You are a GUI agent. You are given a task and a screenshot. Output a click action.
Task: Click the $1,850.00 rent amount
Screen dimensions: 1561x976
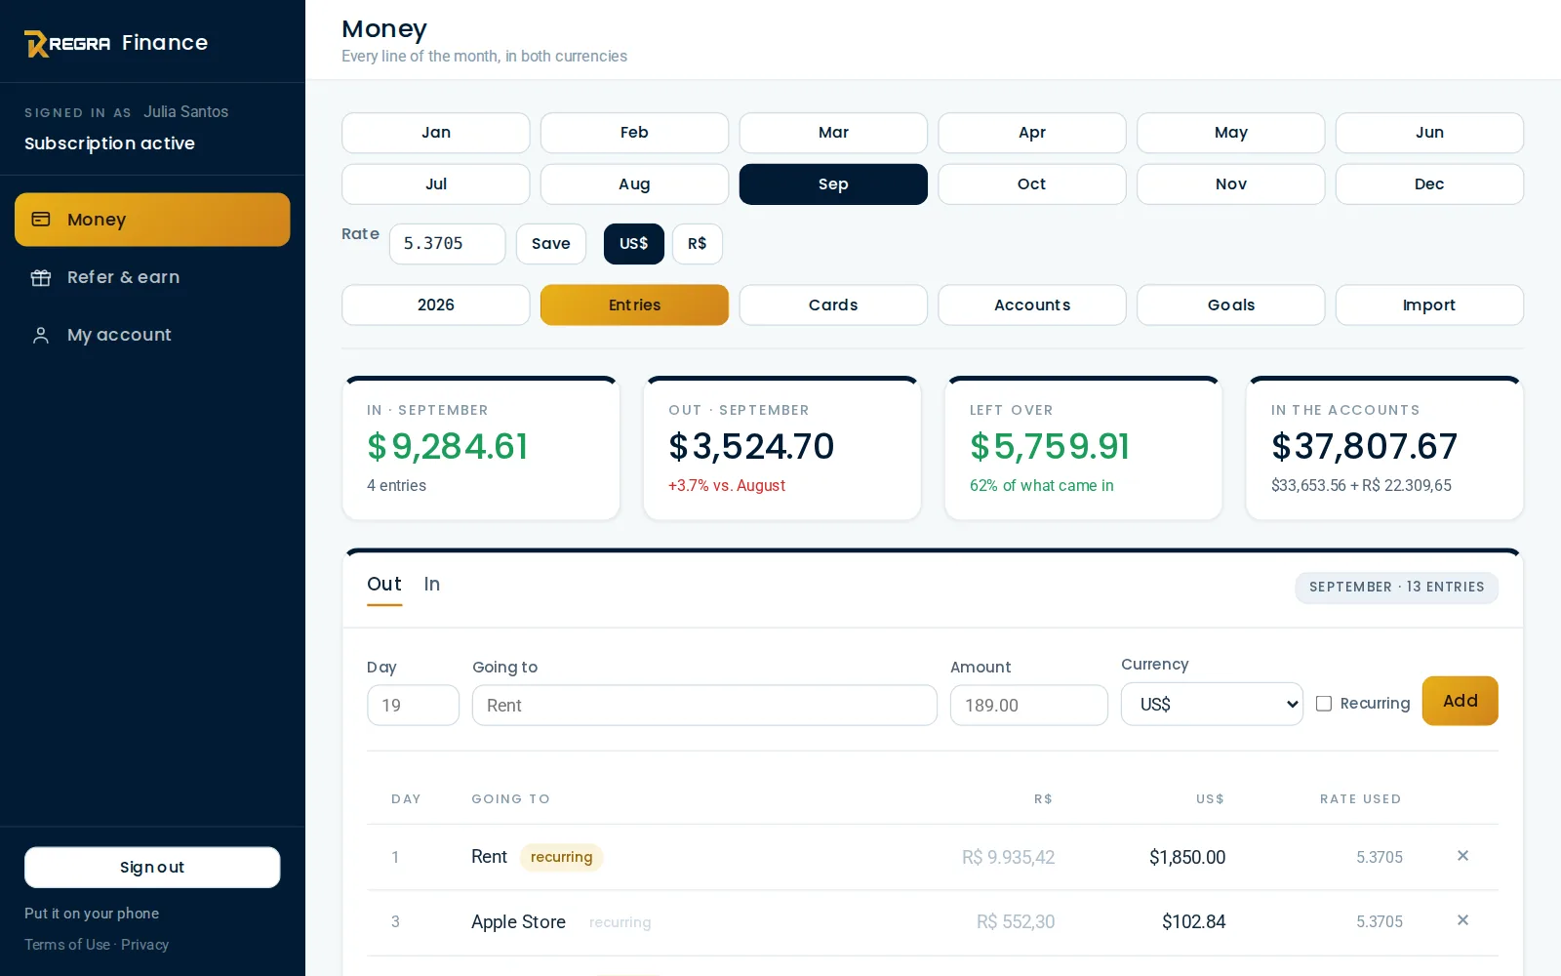[x=1187, y=857]
